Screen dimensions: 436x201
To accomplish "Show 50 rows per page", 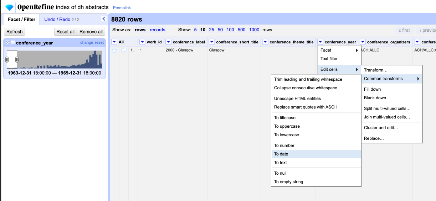I will [x=220, y=30].
